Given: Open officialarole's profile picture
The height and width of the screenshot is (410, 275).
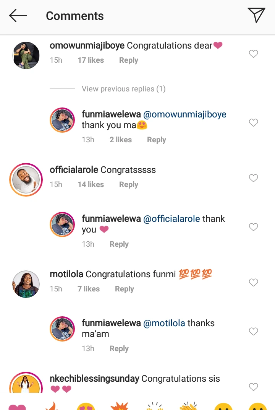Looking at the screenshot, I should point(26,180).
